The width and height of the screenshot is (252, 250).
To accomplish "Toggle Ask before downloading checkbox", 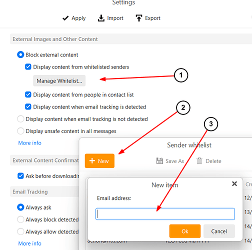I will pos(20,176).
